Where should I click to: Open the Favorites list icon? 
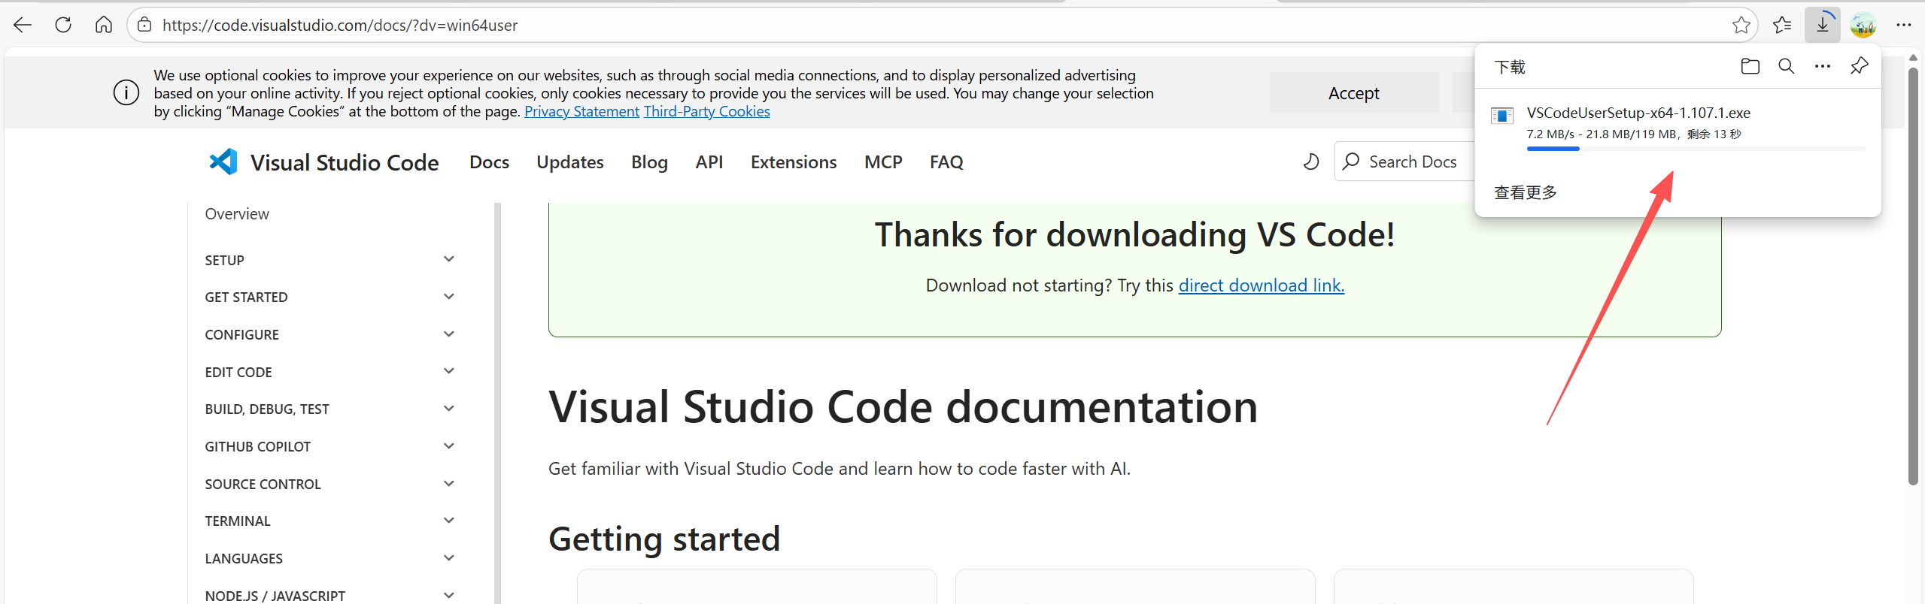tap(1782, 25)
